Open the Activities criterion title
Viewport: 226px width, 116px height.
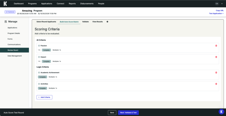tap(44, 84)
